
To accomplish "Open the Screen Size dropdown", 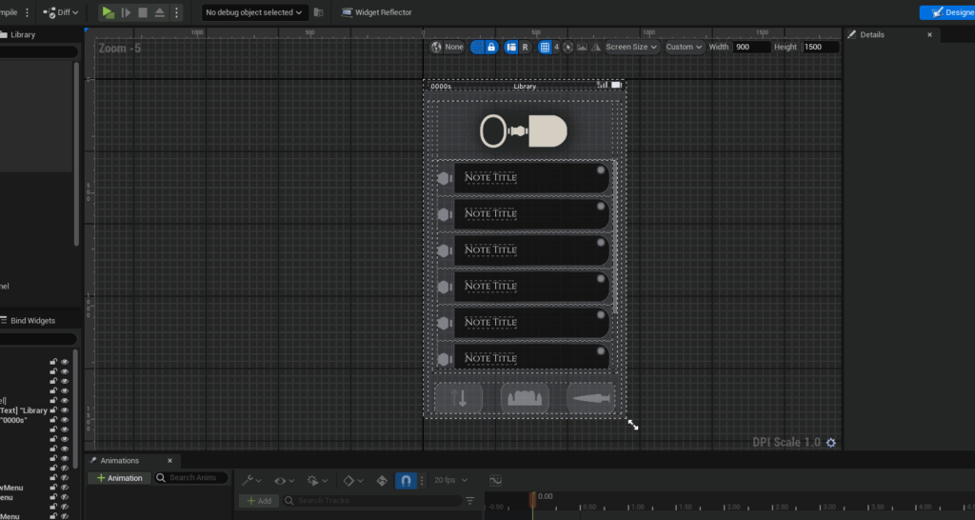I will coord(631,47).
